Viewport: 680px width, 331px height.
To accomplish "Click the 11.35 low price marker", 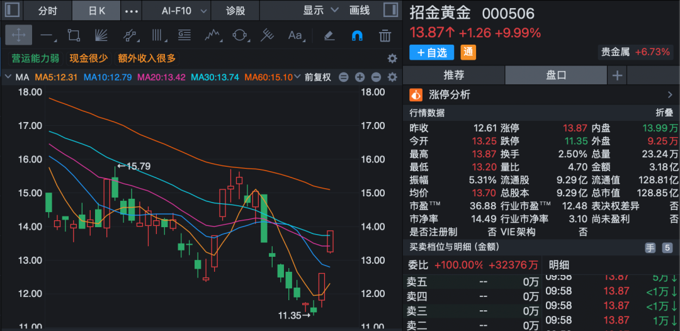I will click(295, 316).
